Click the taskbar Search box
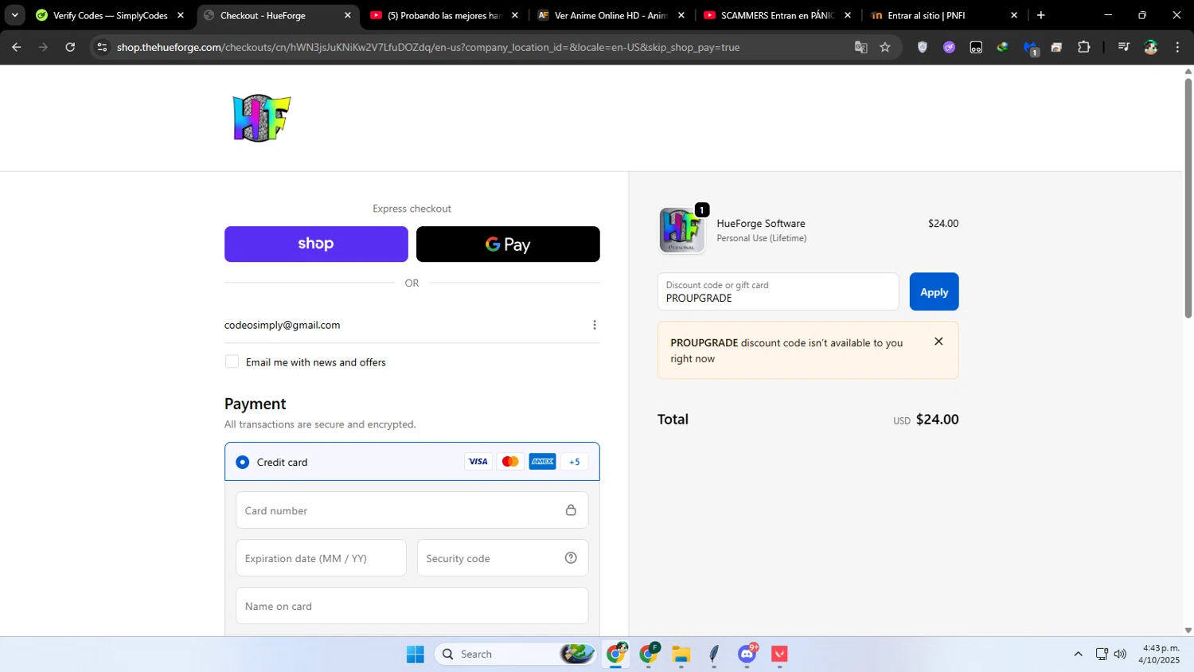Image resolution: width=1194 pixels, height=672 pixels. click(x=516, y=654)
